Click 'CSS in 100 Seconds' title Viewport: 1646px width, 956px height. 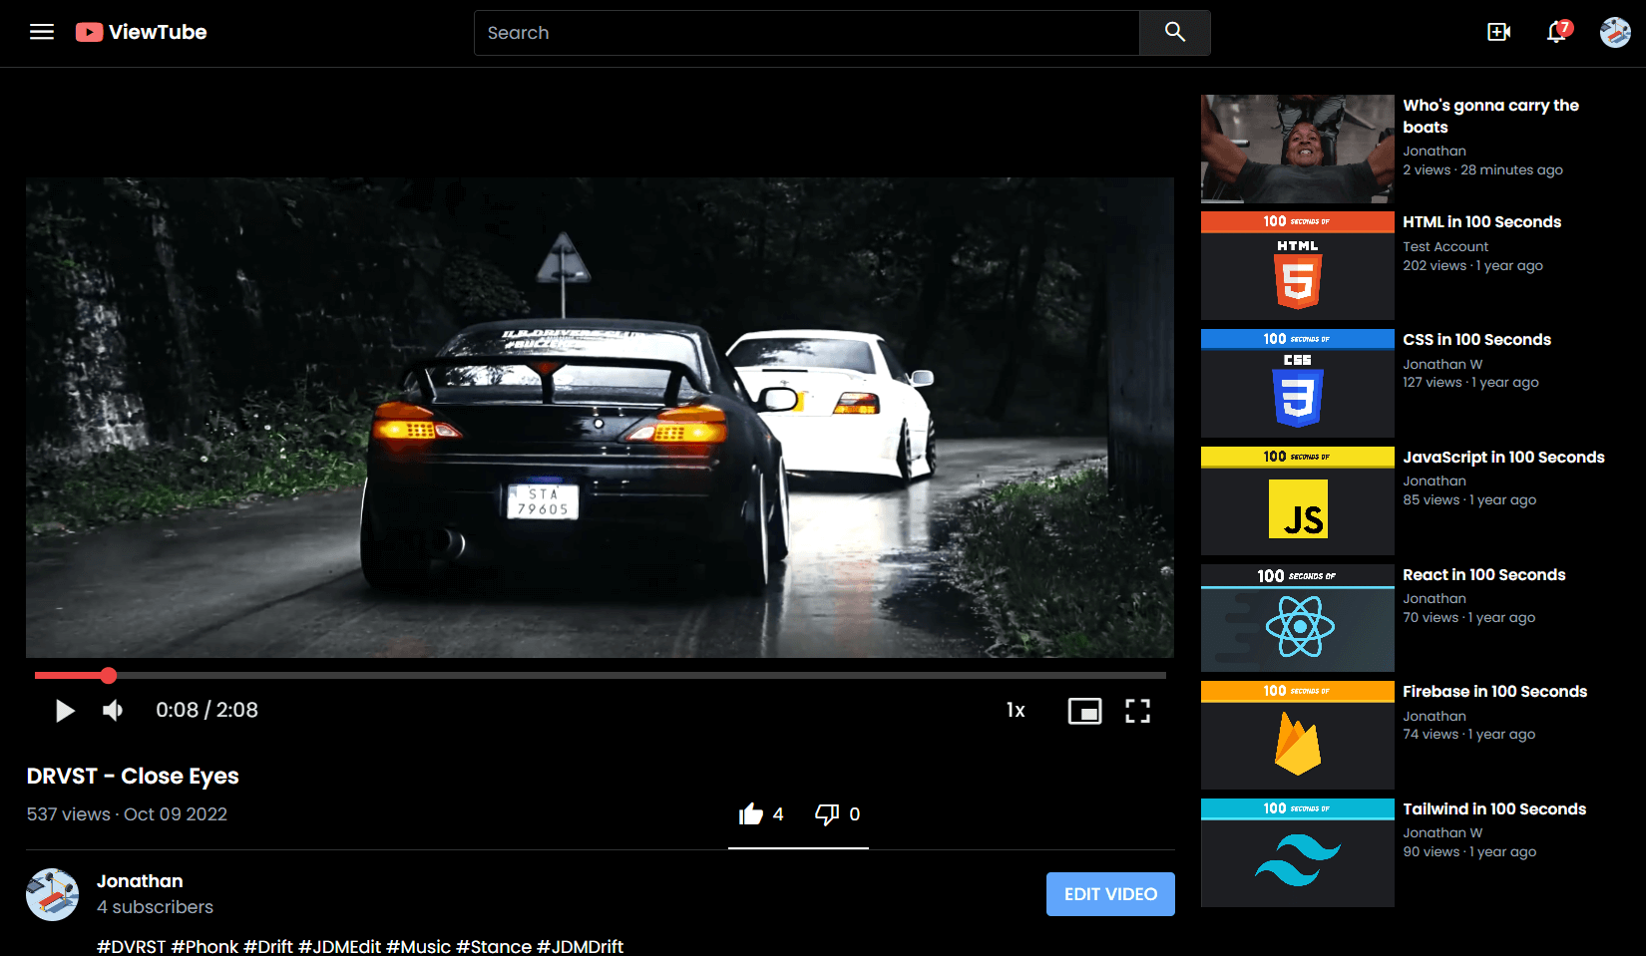click(x=1476, y=340)
